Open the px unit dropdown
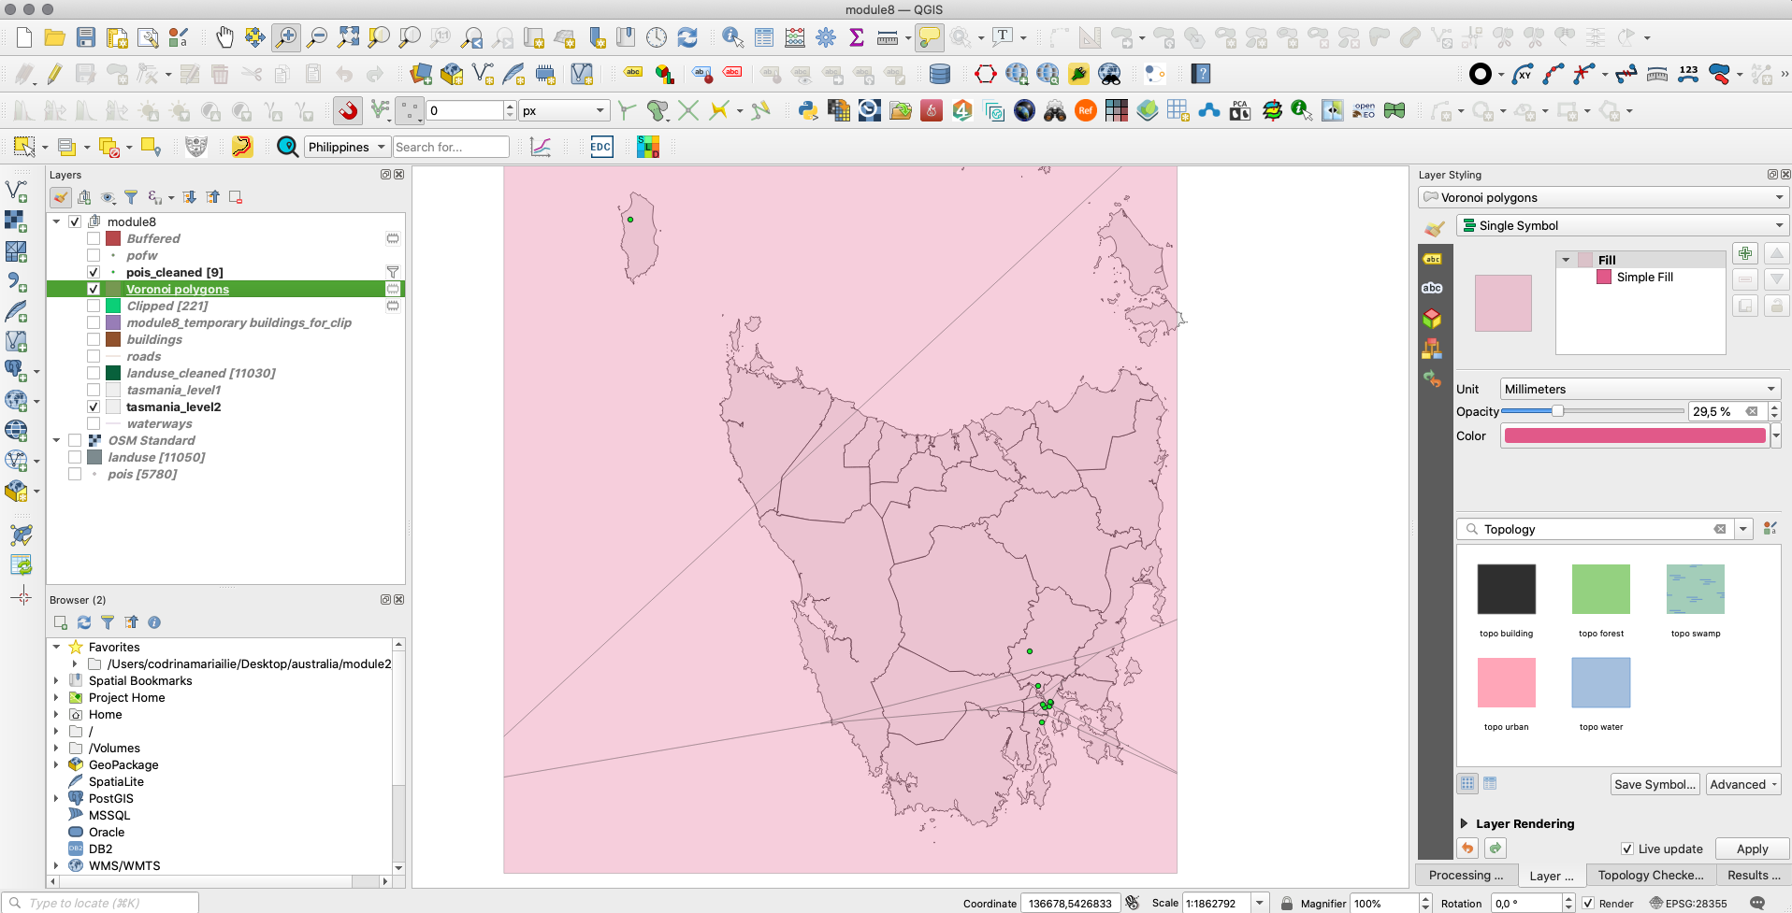The image size is (1792, 913). (564, 110)
